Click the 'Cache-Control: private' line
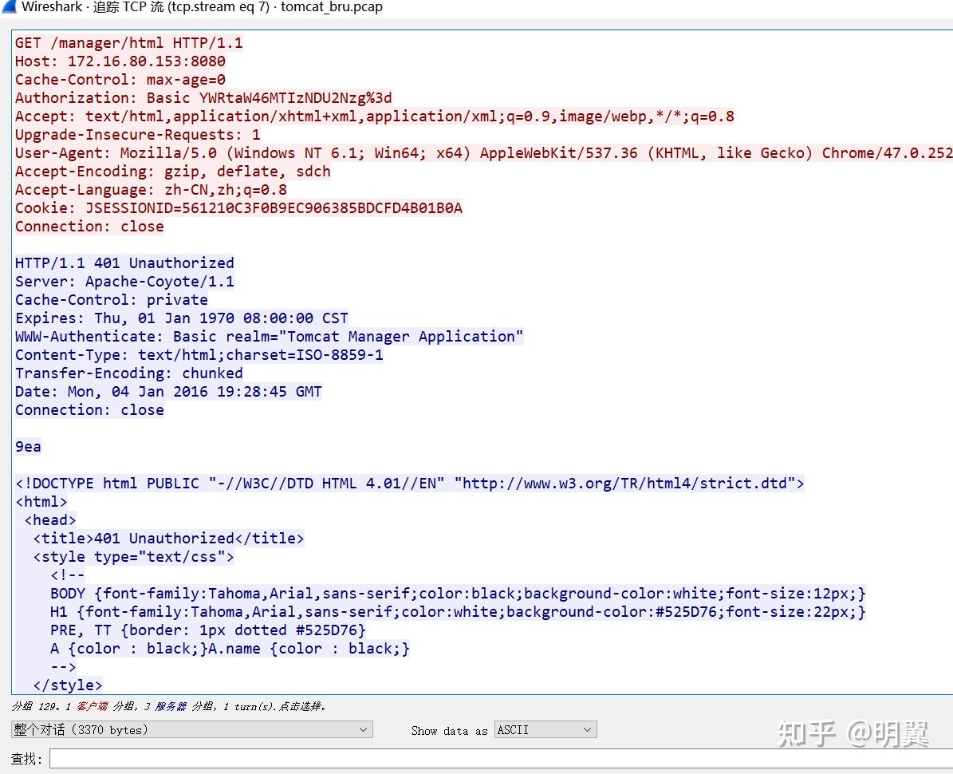 111,300
